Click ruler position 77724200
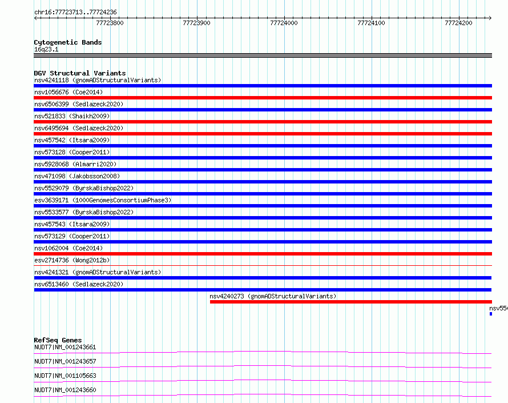508x403 pixels. pyautogui.click(x=458, y=23)
